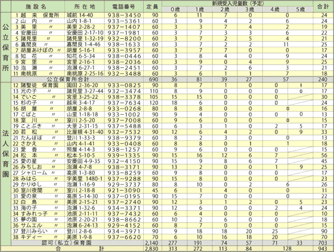The width and height of the screenshot is (334, 252).
Task: Click the 電話番号 column header
Action: (x=123, y=7)
